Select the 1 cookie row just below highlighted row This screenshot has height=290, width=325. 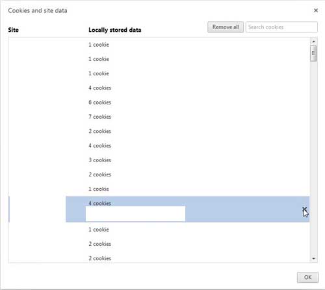159,230
